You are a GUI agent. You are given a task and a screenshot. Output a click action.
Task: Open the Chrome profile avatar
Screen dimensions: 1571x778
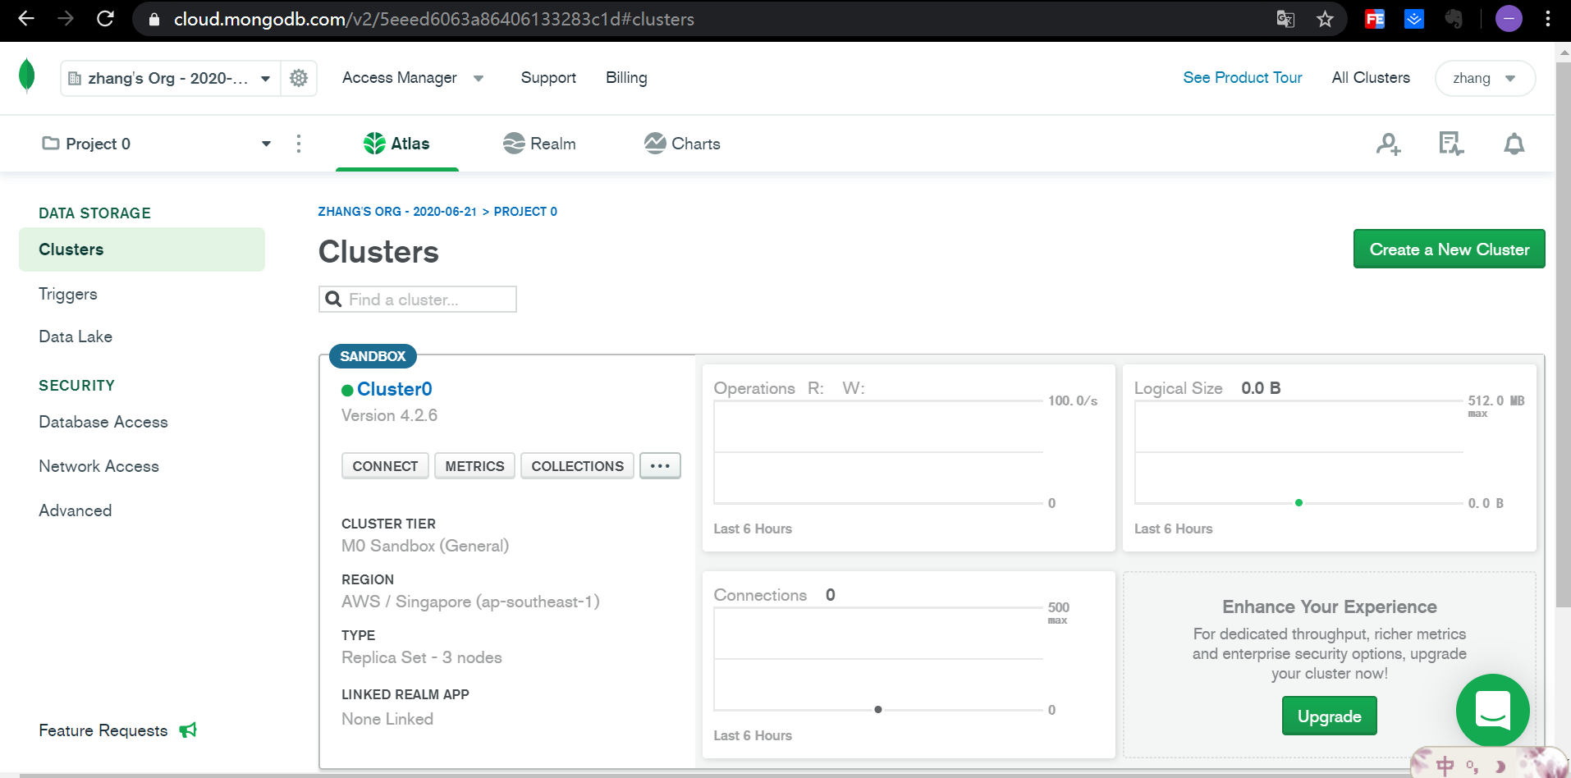click(x=1509, y=19)
